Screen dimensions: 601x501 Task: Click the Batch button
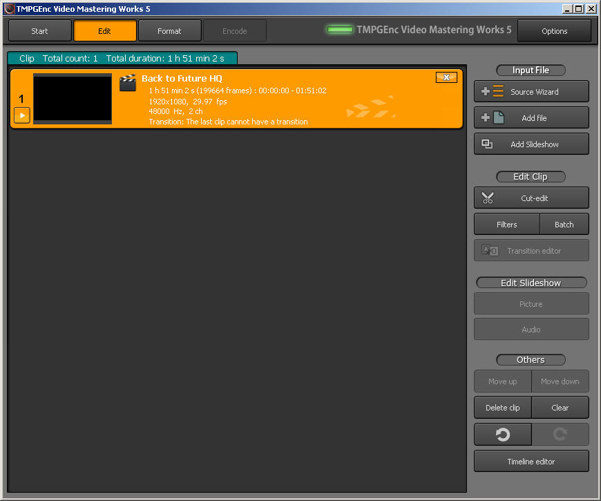point(564,225)
